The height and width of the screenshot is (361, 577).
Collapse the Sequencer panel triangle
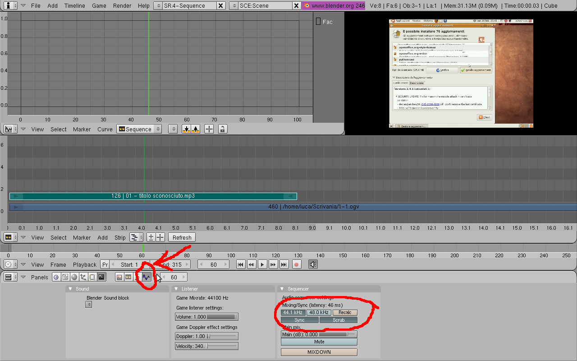(282, 289)
